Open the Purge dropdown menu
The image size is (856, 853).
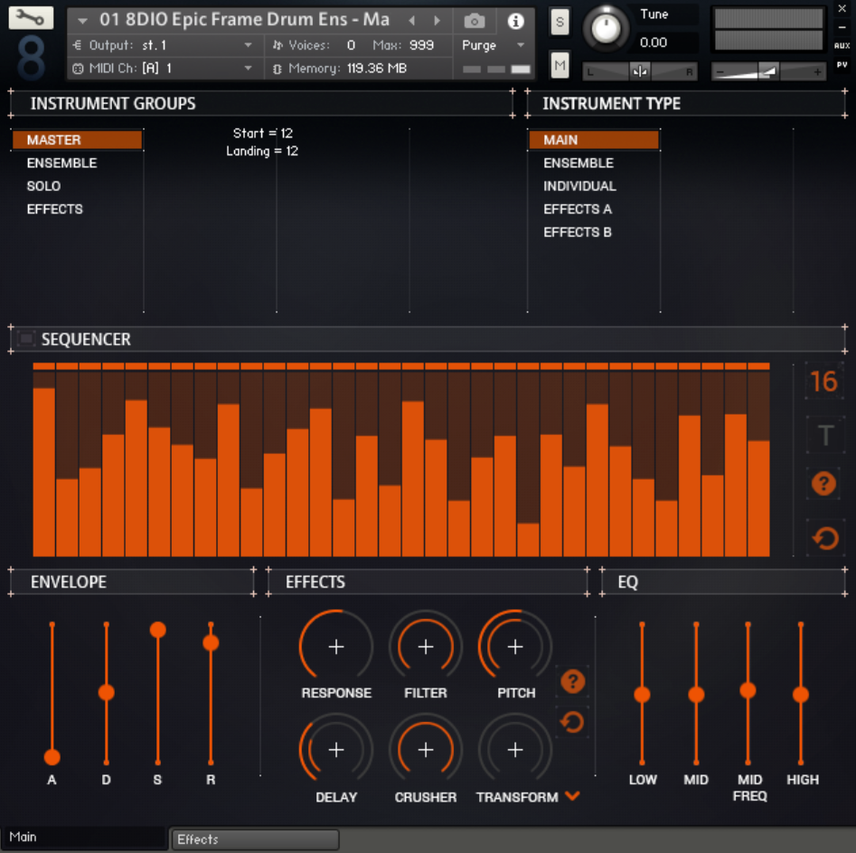(493, 45)
